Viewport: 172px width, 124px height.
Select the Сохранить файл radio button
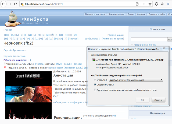[x=95, y=85]
